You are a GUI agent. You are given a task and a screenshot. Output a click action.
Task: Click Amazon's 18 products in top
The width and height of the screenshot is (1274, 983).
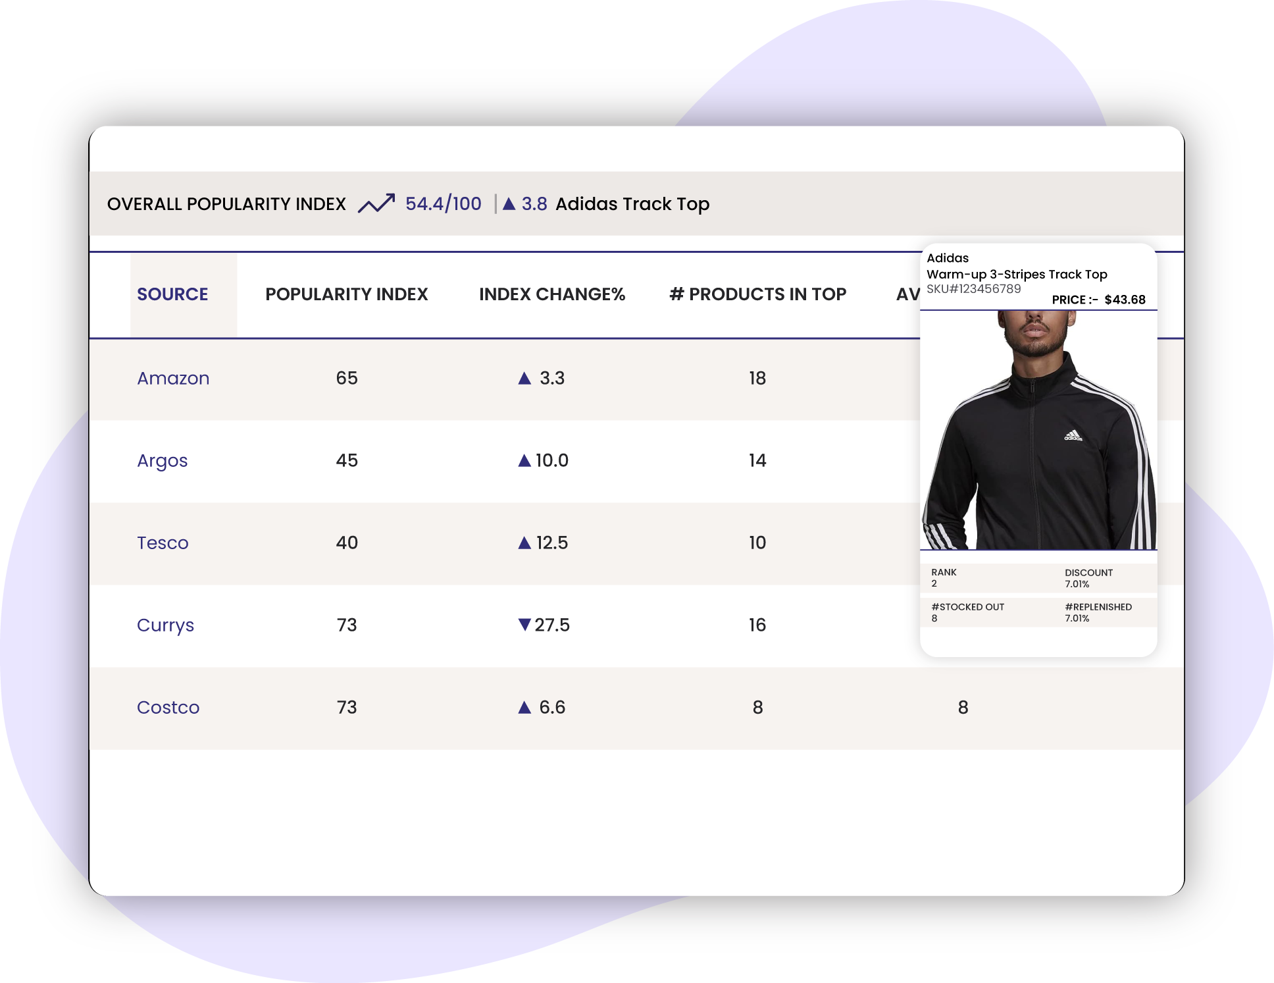coord(757,378)
